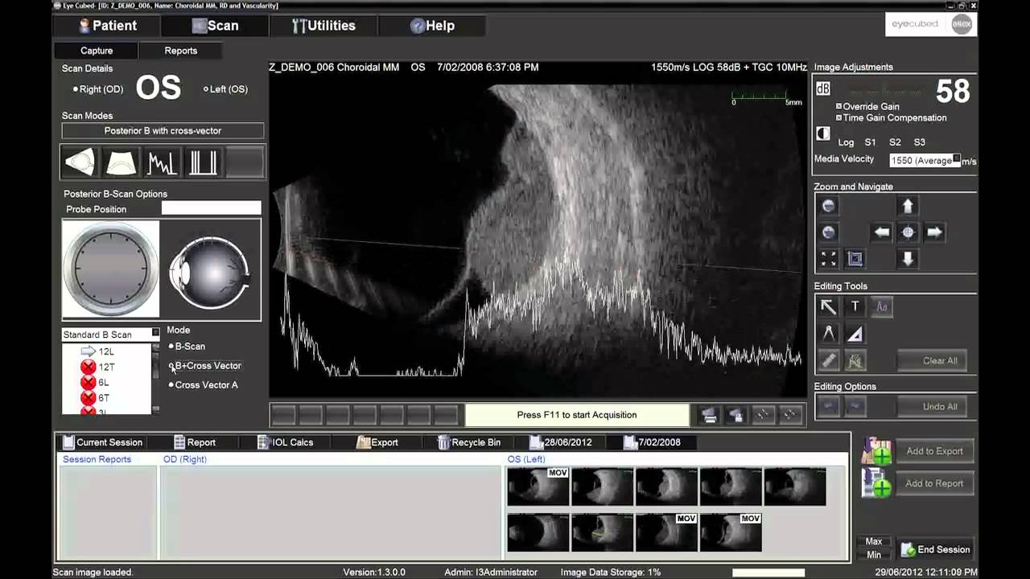Viewport: 1030px width, 579px height.
Task: Click the Add to Export button
Action: (x=934, y=451)
